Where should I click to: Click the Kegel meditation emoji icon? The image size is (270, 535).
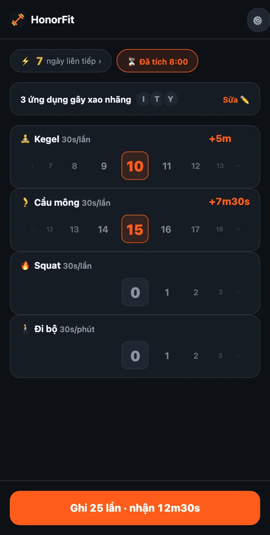click(25, 139)
